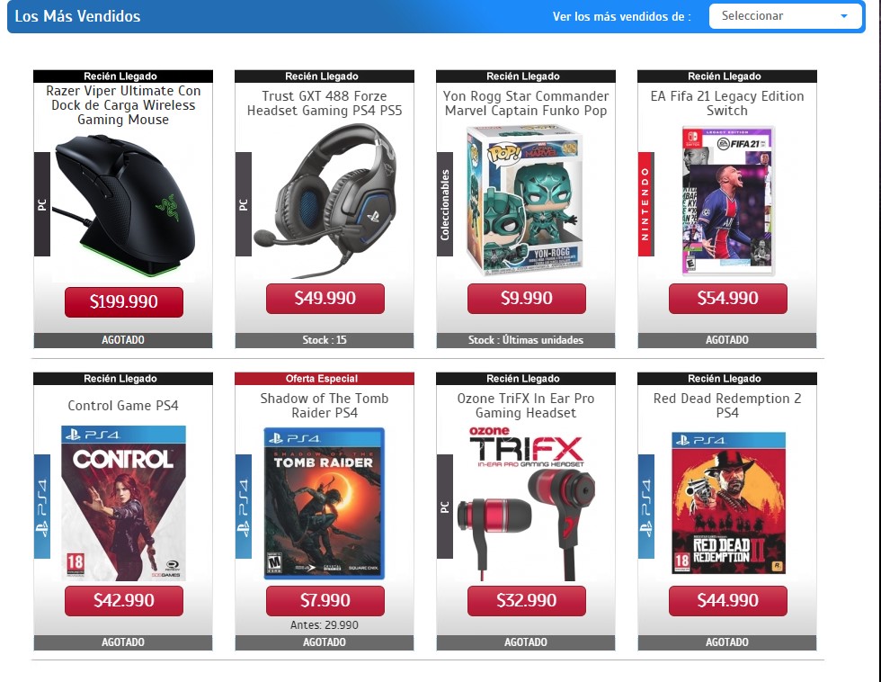Click the Coleccionables tag on Funko Pop

pos(445,204)
